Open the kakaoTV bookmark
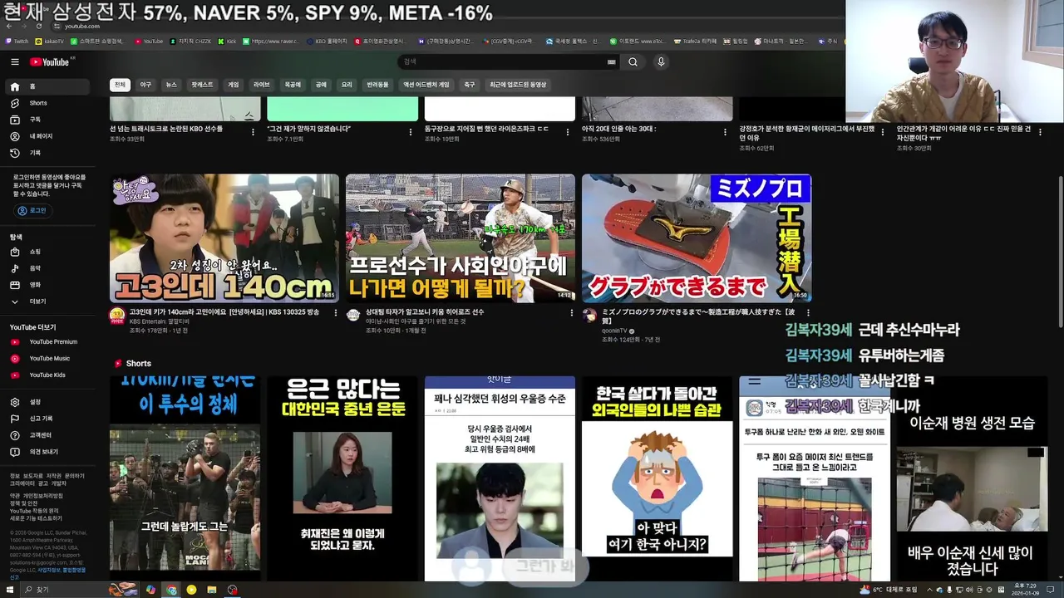Viewport: 1064px width, 598px height. coord(49,41)
